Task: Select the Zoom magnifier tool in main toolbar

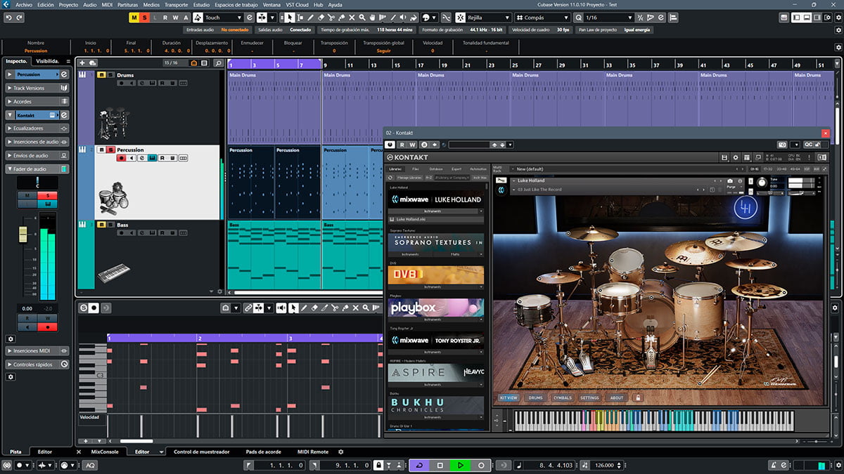Action: (362, 17)
